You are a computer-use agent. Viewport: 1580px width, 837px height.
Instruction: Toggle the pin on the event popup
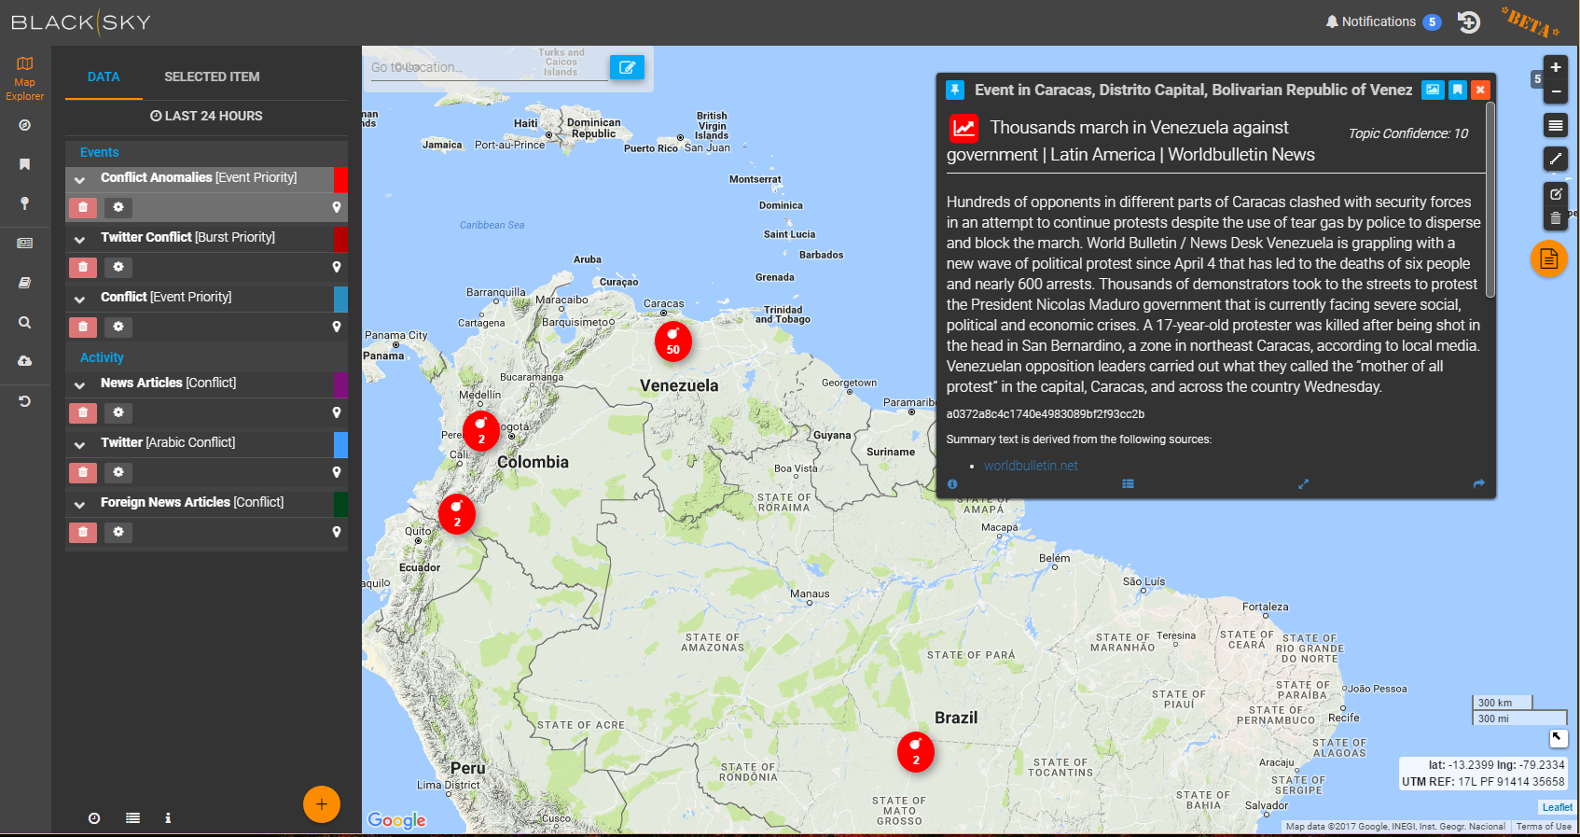(x=954, y=90)
